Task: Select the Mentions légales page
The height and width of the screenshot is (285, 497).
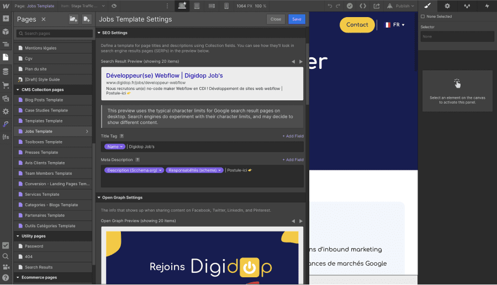Action: click(53, 48)
